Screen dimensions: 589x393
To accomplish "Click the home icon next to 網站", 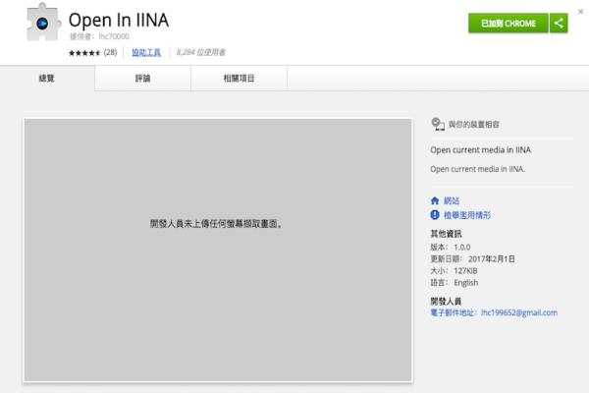I will (435, 200).
